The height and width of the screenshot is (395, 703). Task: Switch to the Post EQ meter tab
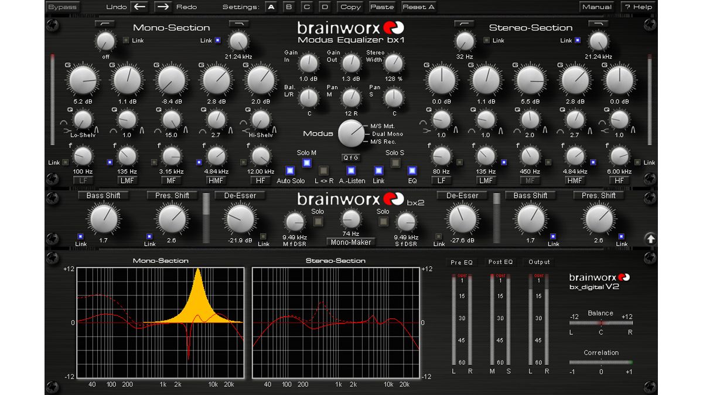click(500, 262)
